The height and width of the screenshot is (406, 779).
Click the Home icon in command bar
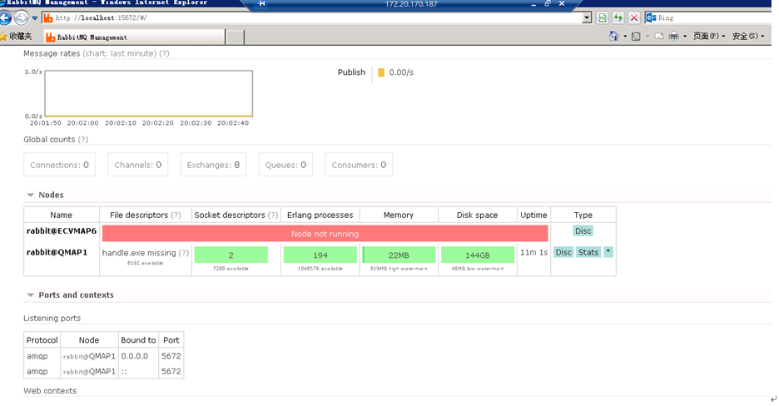[x=613, y=36]
